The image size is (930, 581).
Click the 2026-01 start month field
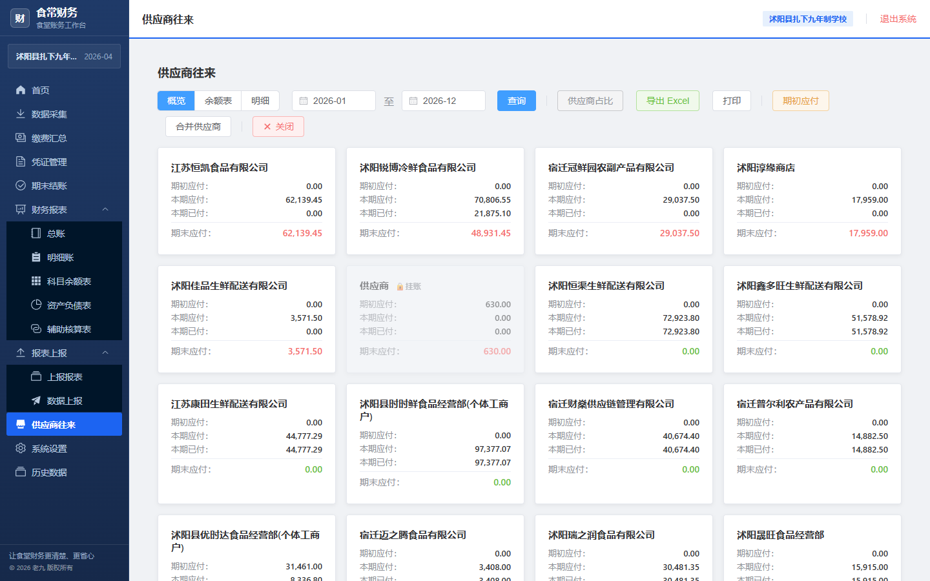tap(334, 101)
